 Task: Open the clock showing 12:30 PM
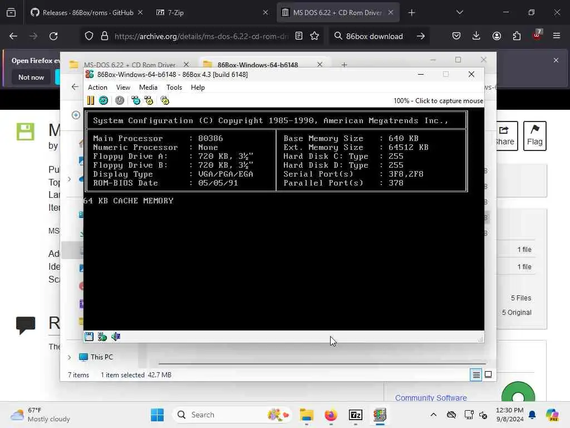pyautogui.click(x=510, y=415)
